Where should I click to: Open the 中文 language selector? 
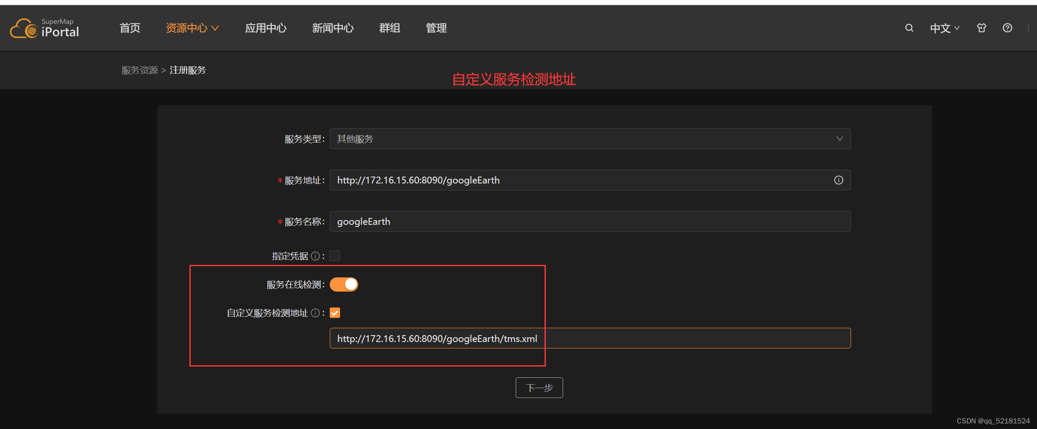(945, 28)
